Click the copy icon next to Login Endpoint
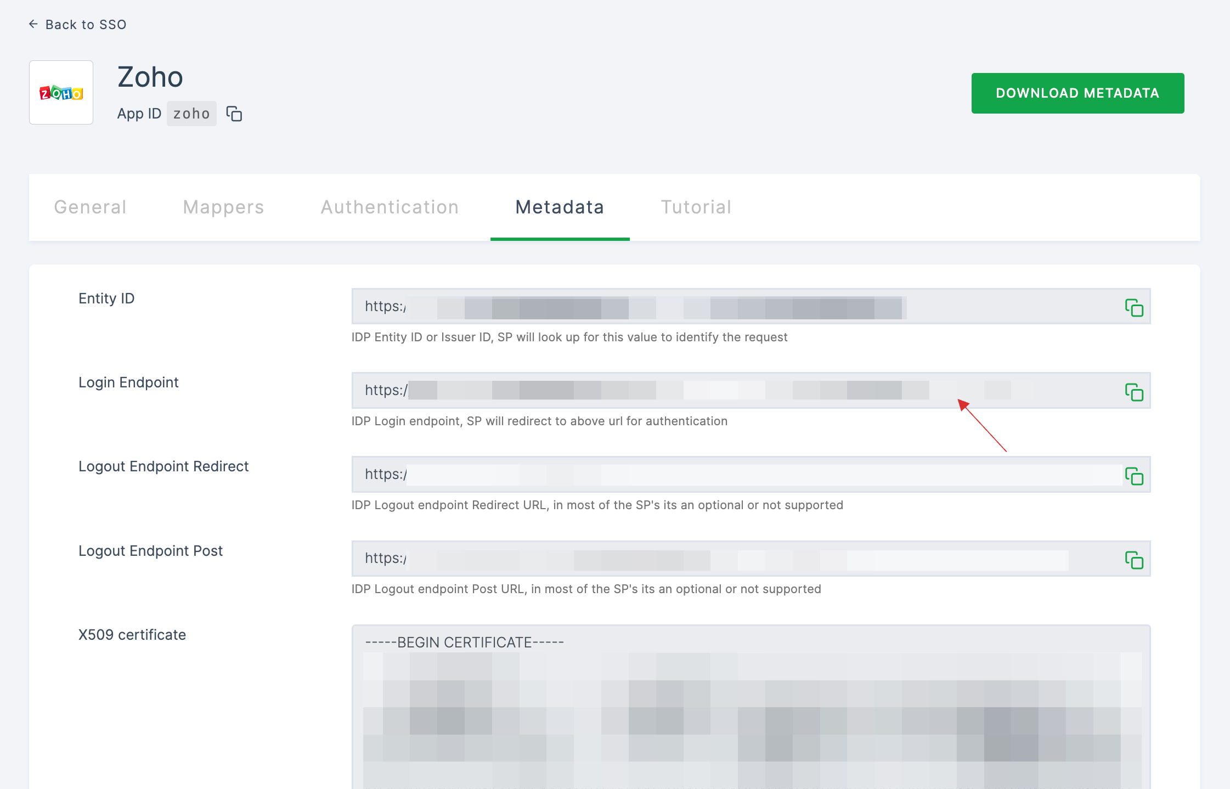Image resolution: width=1230 pixels, height=789 pixels. (x=1134, y=391)
